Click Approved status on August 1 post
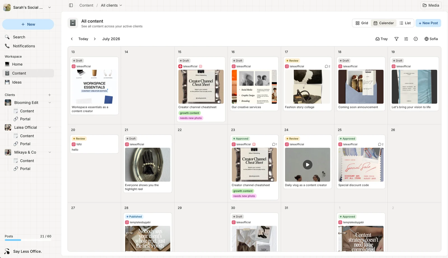 (347, 217)
